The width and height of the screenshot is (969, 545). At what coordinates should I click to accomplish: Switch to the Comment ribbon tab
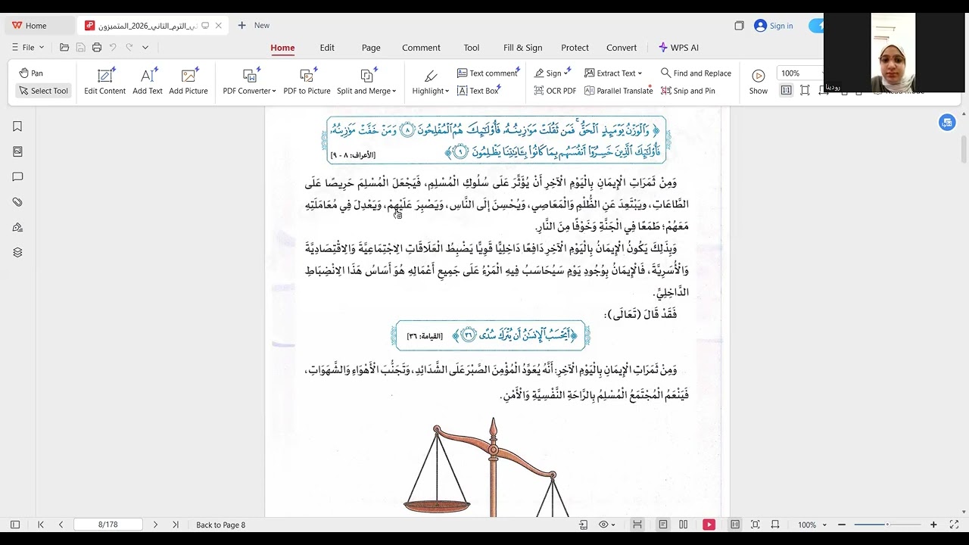point(421,48)
